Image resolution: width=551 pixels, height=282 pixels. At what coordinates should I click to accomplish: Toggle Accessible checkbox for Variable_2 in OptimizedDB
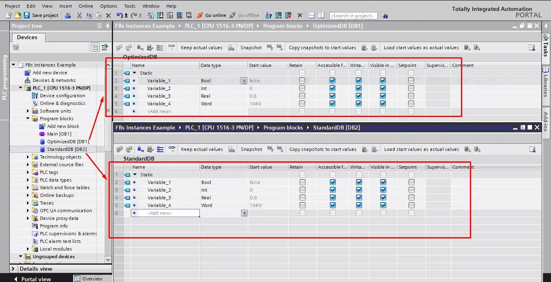332,88
